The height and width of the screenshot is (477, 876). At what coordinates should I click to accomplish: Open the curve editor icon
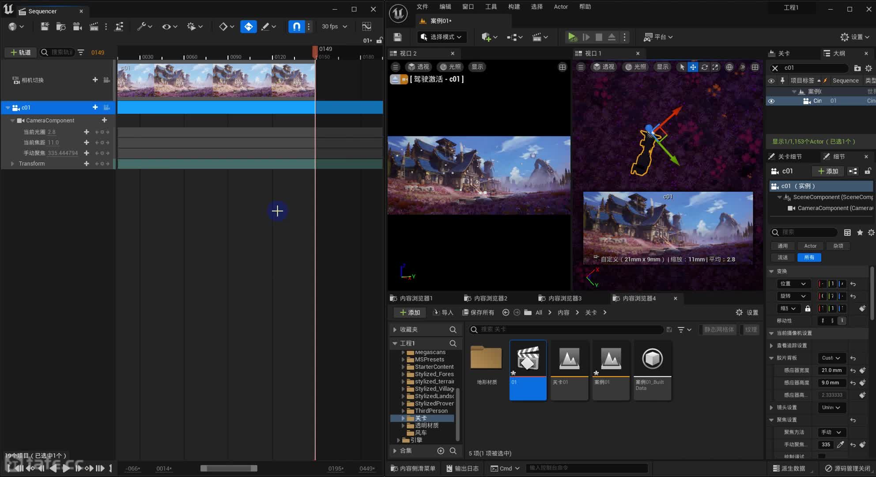click(366, 26)
